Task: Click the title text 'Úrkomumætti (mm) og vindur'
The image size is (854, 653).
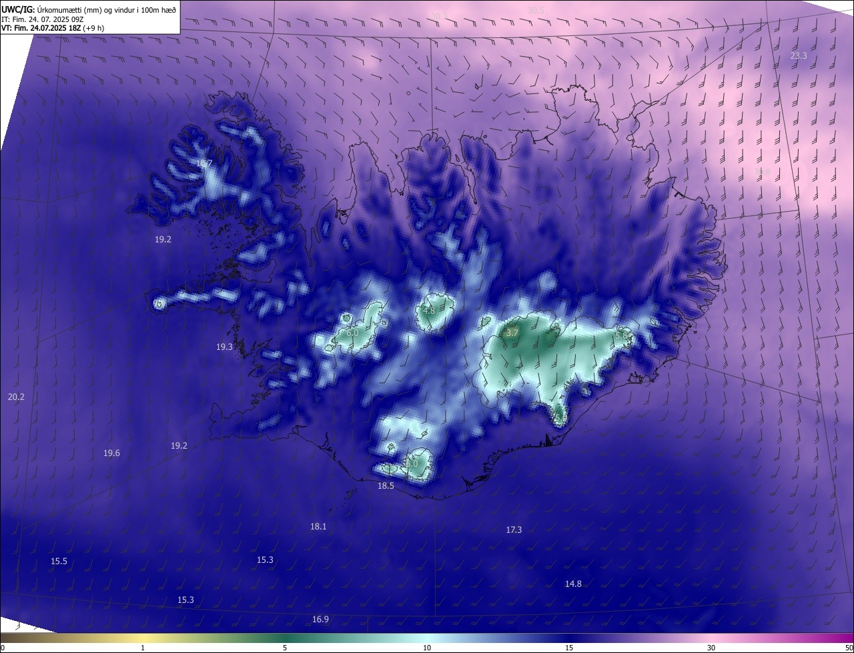Action: tap(87, 9)
